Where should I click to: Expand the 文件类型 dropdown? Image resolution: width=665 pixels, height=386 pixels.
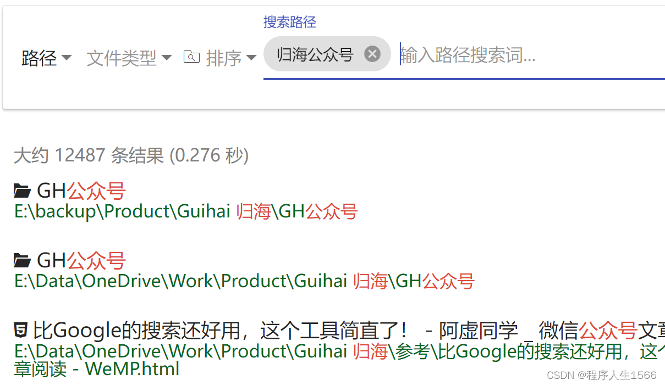[x=129, y=57]
